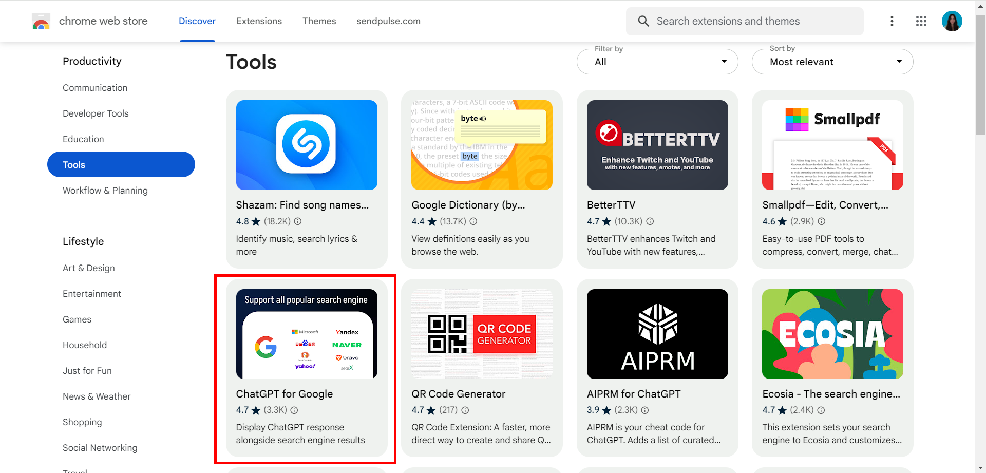Select the News & Weather category

[97, 396]
